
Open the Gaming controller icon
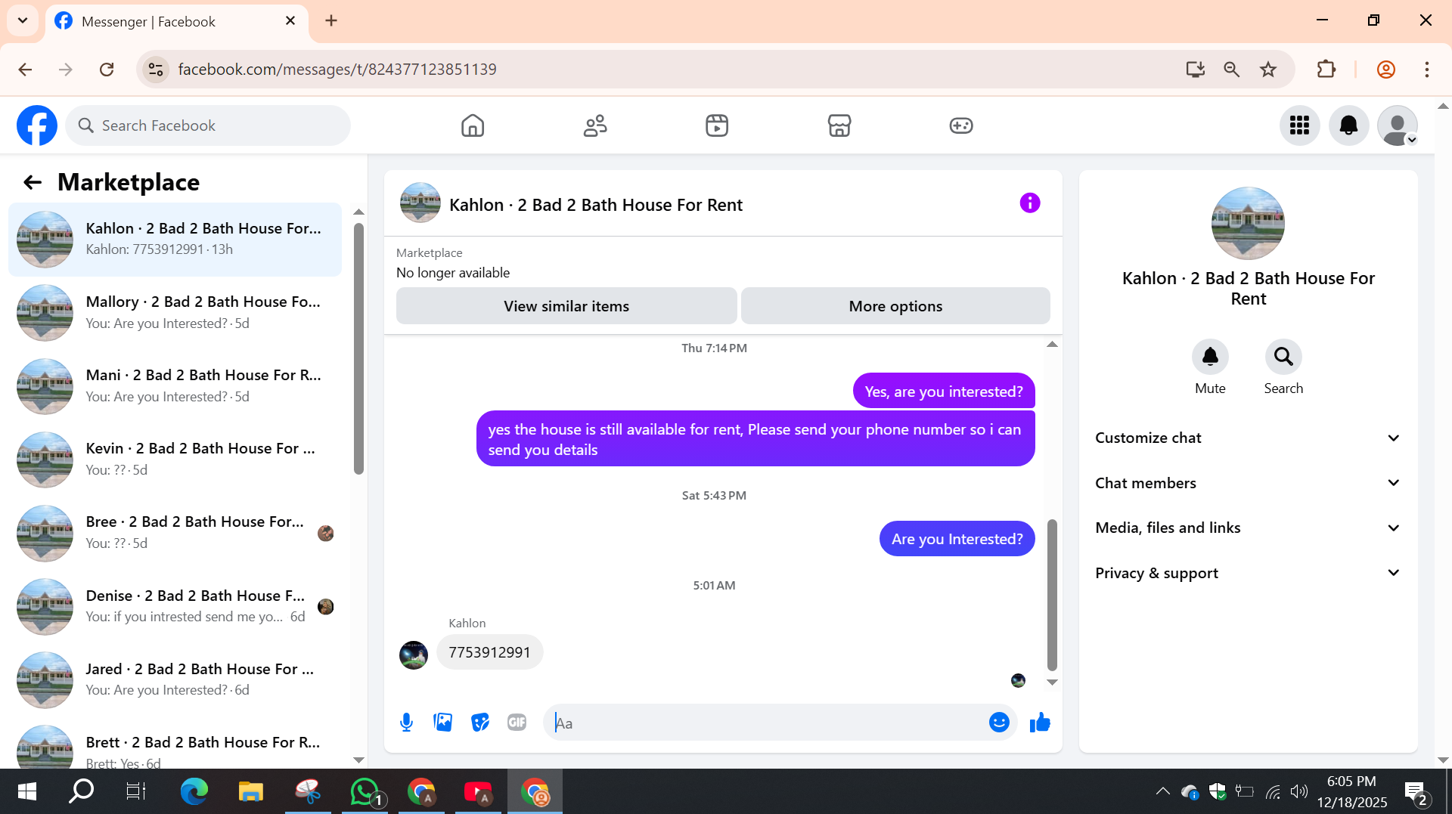(x=961, y=125)
